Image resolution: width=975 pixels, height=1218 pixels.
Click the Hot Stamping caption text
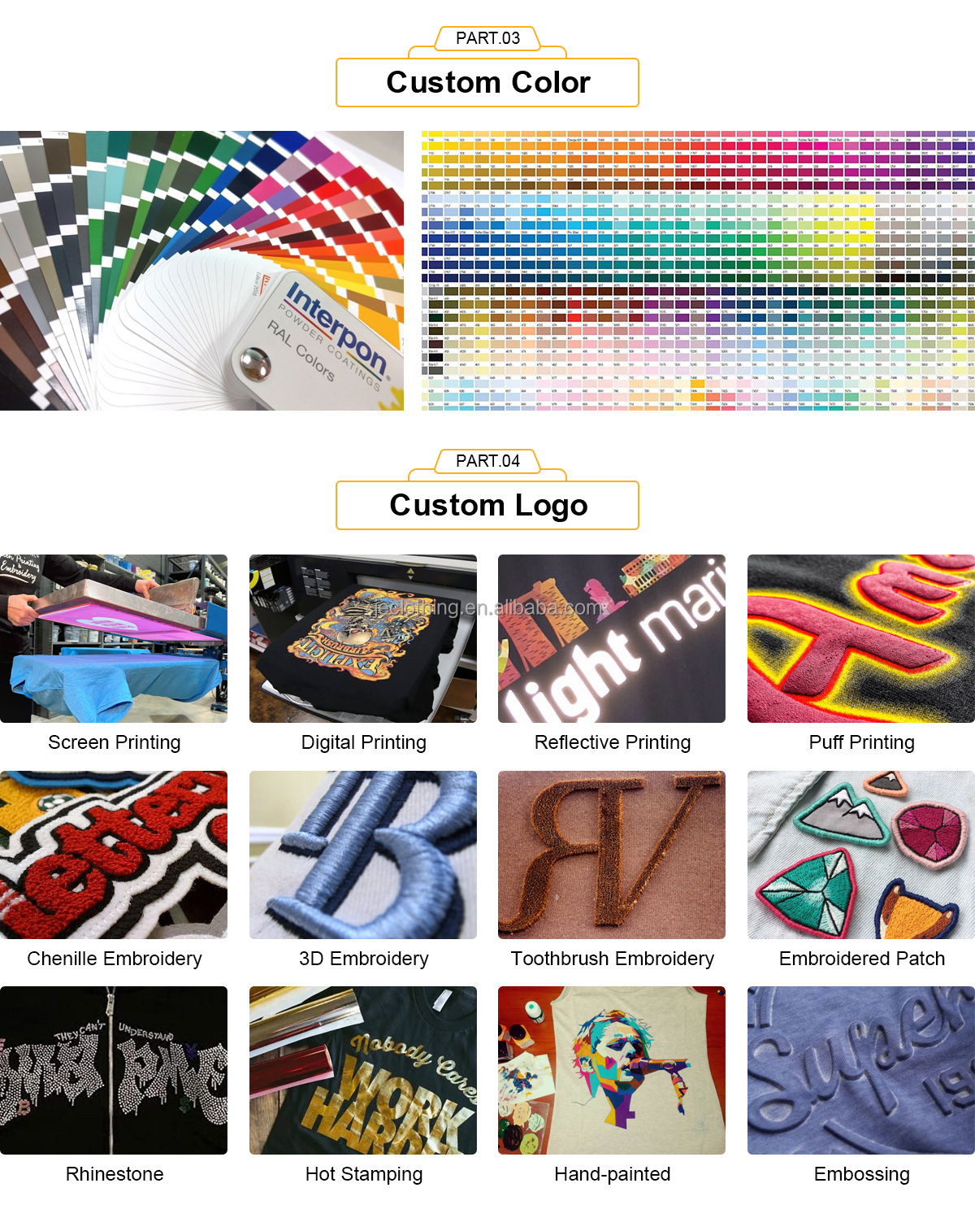coord(364,1174)
